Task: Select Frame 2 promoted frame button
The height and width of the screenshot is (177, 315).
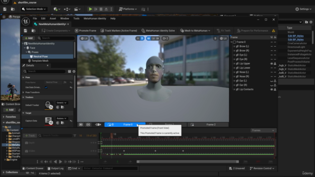Action: pyautogui.click(x=208, y=124)
